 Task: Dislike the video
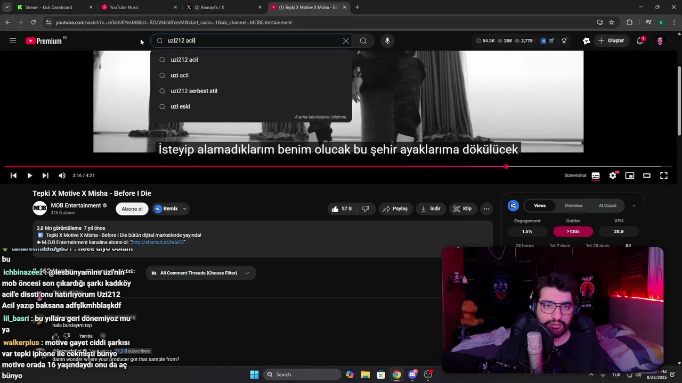(366, 209)
